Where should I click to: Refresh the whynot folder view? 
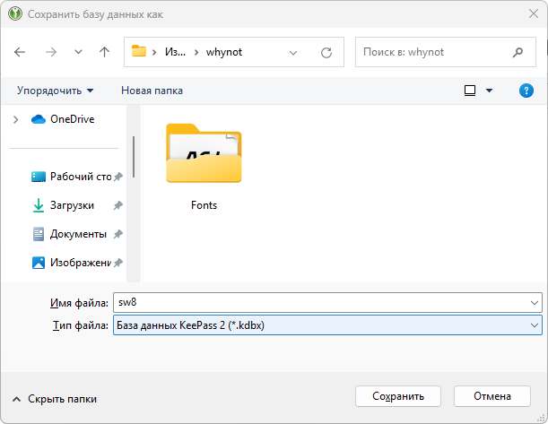[x=326, y=52]
